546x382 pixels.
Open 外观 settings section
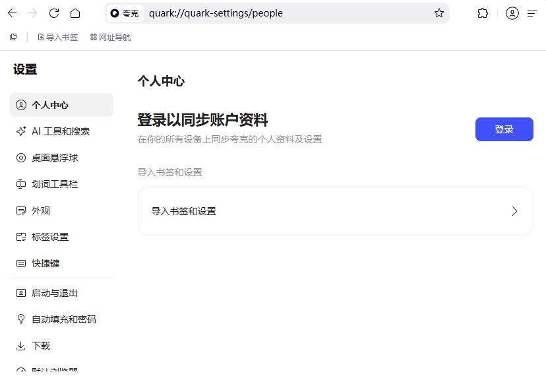click(x=61, y=210)
